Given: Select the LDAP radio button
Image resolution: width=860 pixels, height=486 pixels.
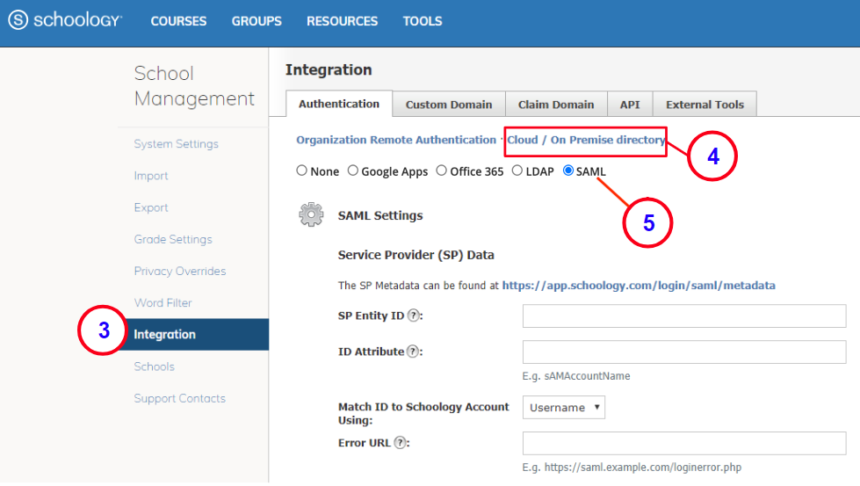Looking at the screenshot, I should pyautogui.click(x=517, y=171).
